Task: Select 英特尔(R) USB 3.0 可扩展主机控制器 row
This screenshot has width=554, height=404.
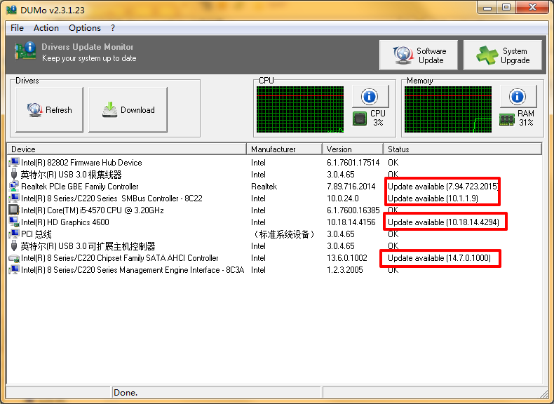Action: [x=88, y=246]
